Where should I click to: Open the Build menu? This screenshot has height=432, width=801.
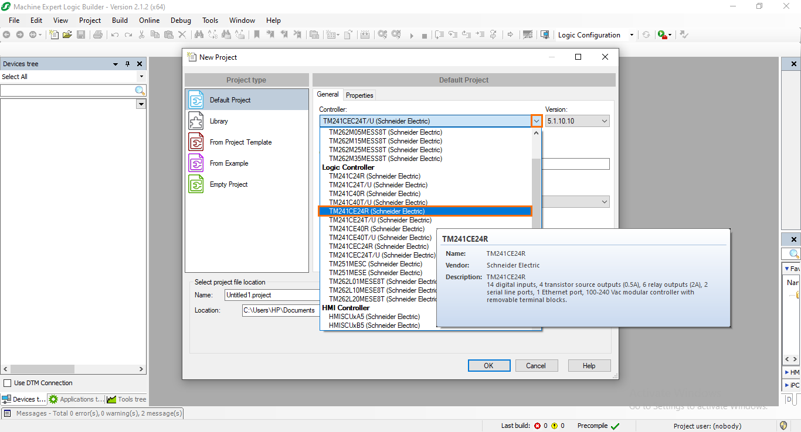[120, 20]
